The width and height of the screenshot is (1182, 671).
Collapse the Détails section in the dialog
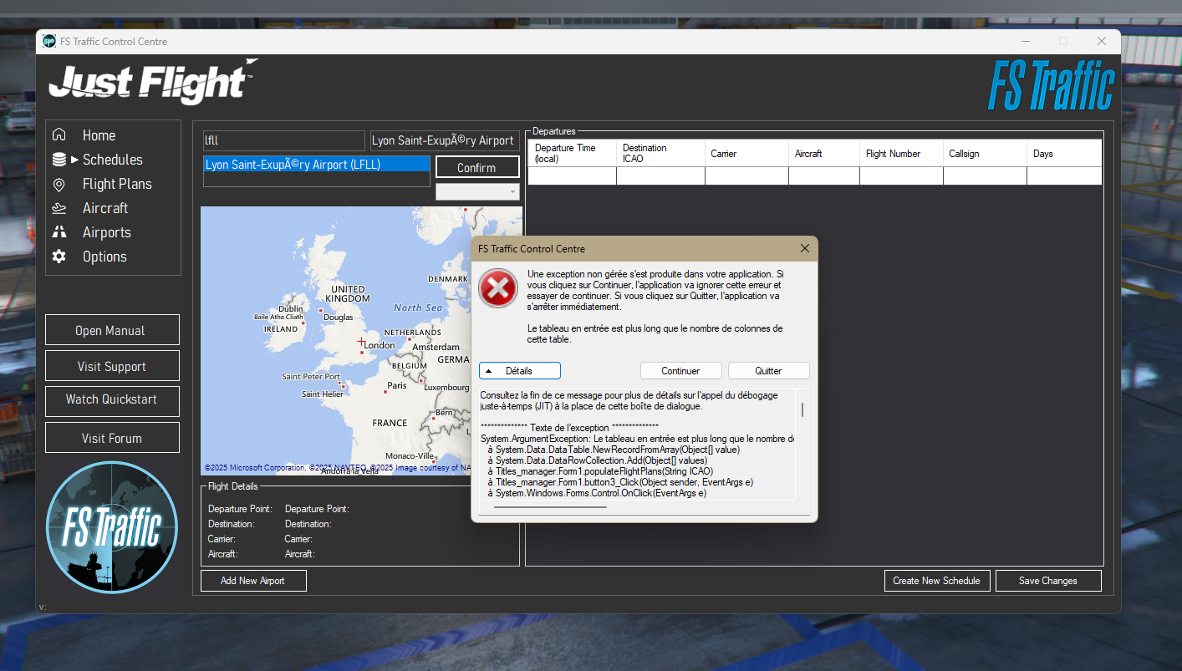pos(519,370)
